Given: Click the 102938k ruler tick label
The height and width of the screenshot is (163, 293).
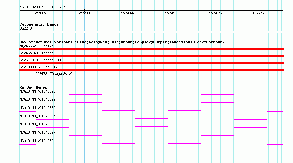Looking at the screenshot, I should [84, 13].
